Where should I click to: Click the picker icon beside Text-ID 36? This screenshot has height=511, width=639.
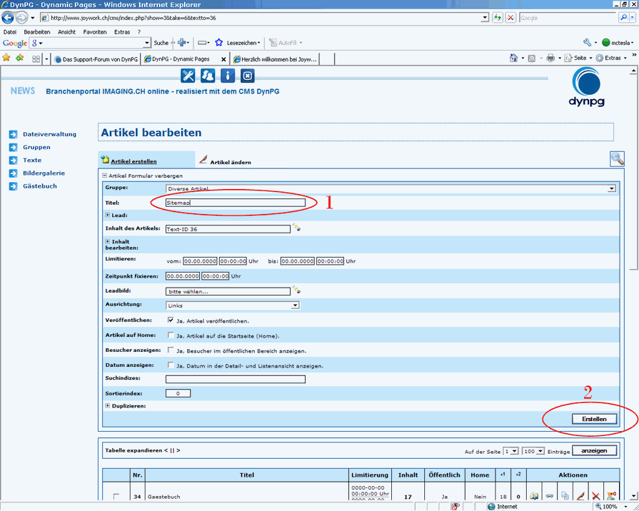point(297,228)
